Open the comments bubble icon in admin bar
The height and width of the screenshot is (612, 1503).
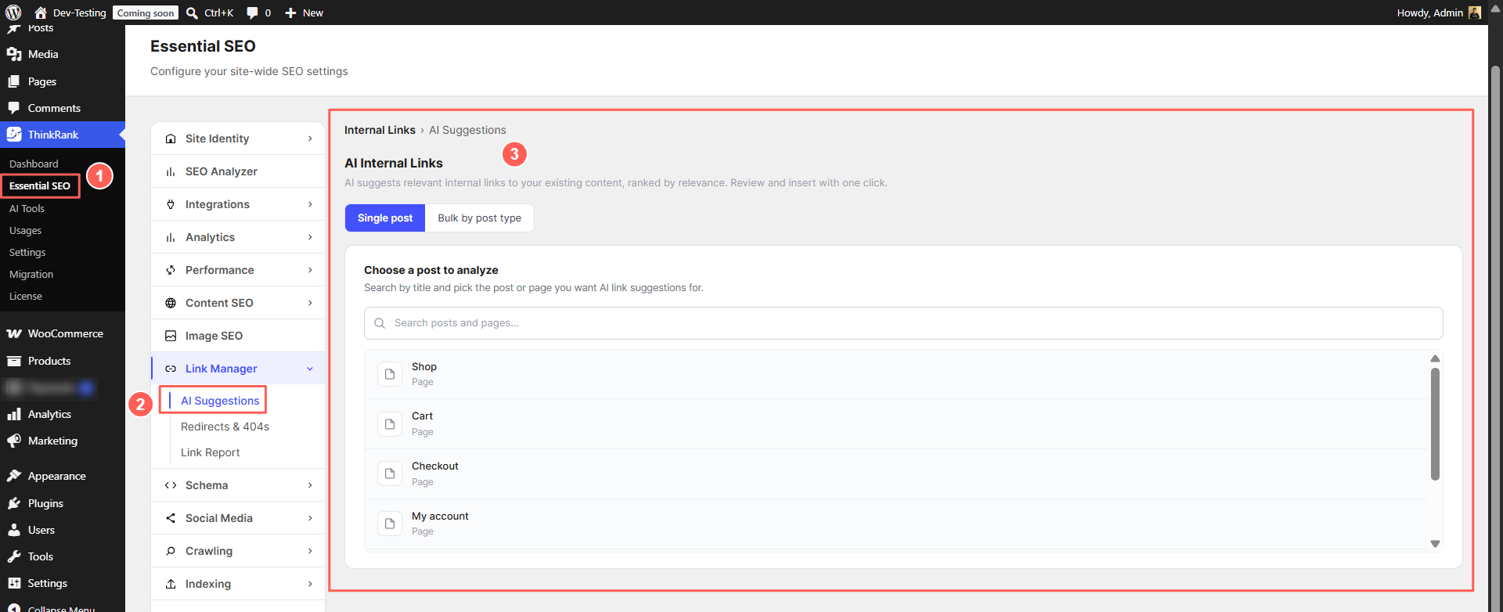[x=252, y=13]
